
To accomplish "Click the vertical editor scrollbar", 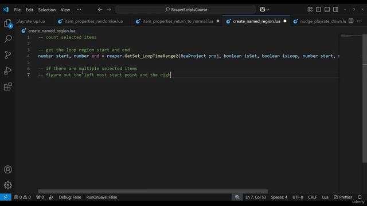I will coord(365,98).
